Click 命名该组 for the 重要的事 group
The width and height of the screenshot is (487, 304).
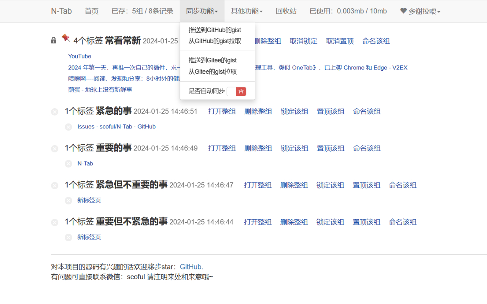(366, 148)
